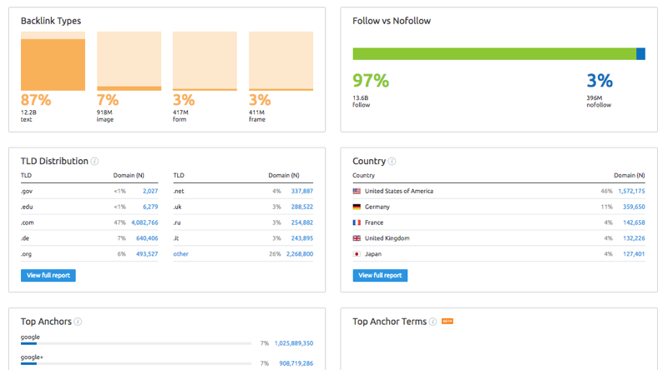The image size is (668, 370).
Task: Open full report for TLD Distribution
Action: (x=48, y=275)
